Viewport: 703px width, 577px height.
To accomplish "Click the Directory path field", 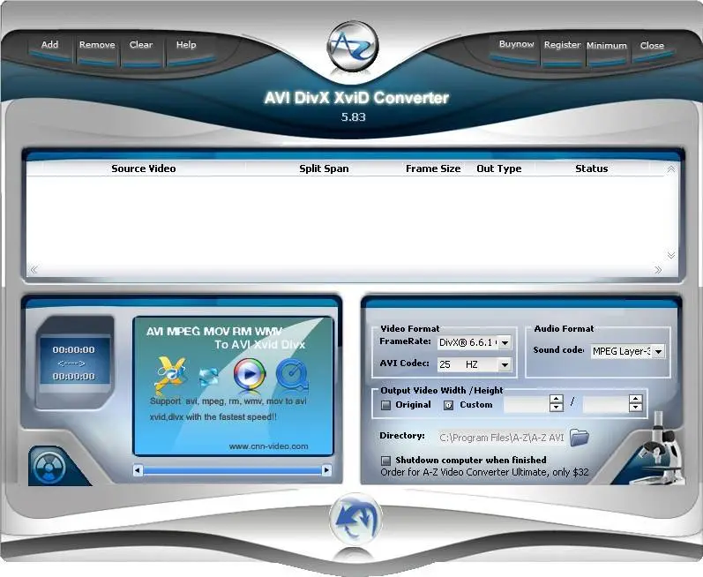I will (x=501, y=438).
